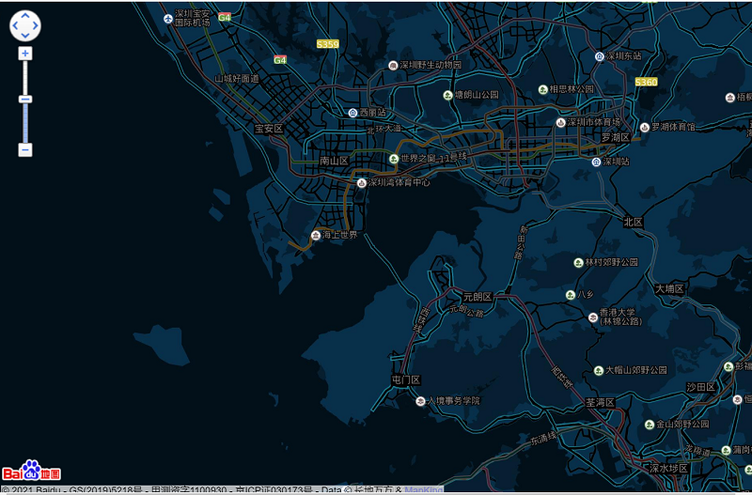Click the 宝安区 district label

tap(268, 129)
